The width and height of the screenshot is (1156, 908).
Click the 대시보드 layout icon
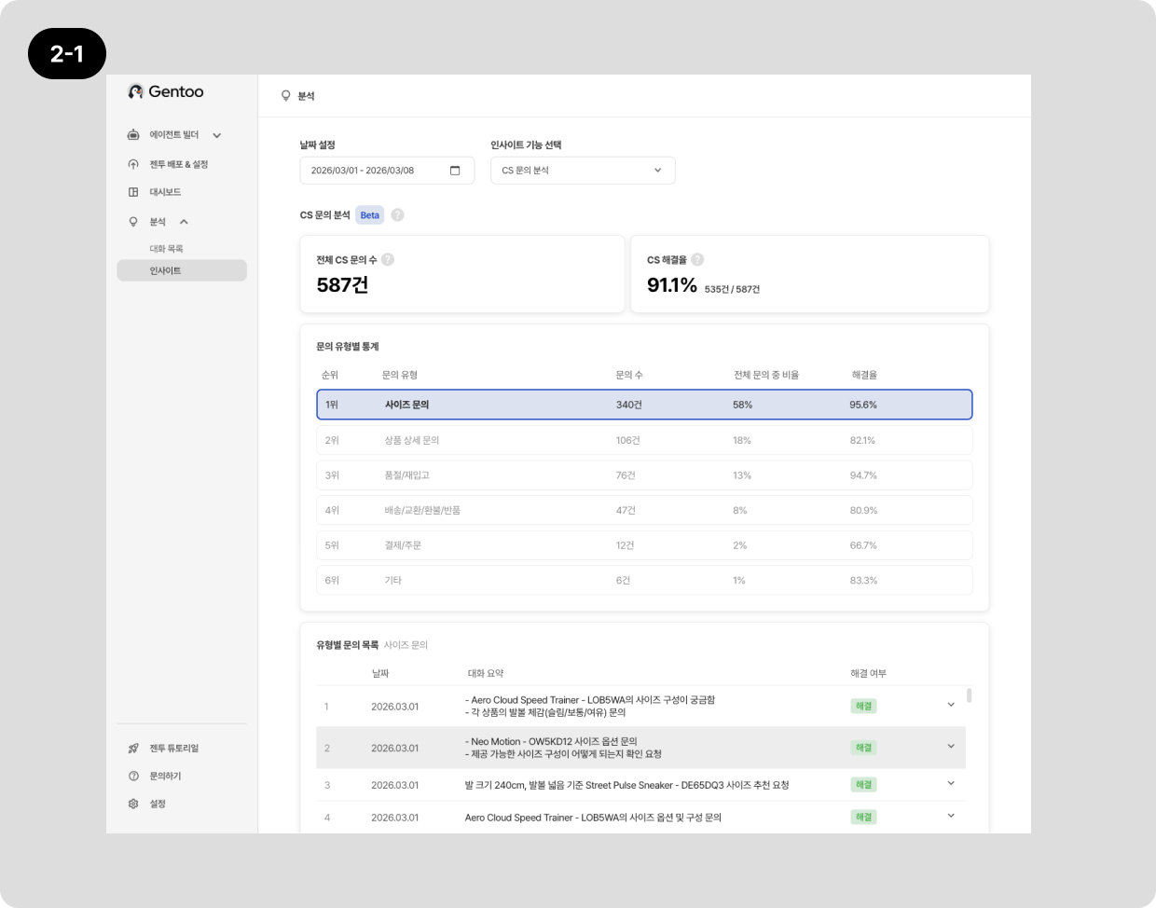[x=133, y=192]
